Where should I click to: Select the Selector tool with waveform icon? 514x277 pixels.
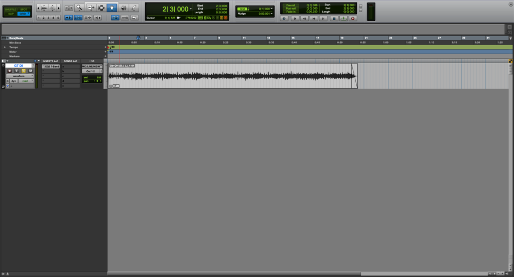[101, 8]
